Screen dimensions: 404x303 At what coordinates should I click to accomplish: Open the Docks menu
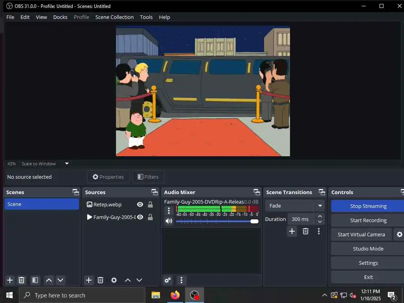[x=60, y=17]
